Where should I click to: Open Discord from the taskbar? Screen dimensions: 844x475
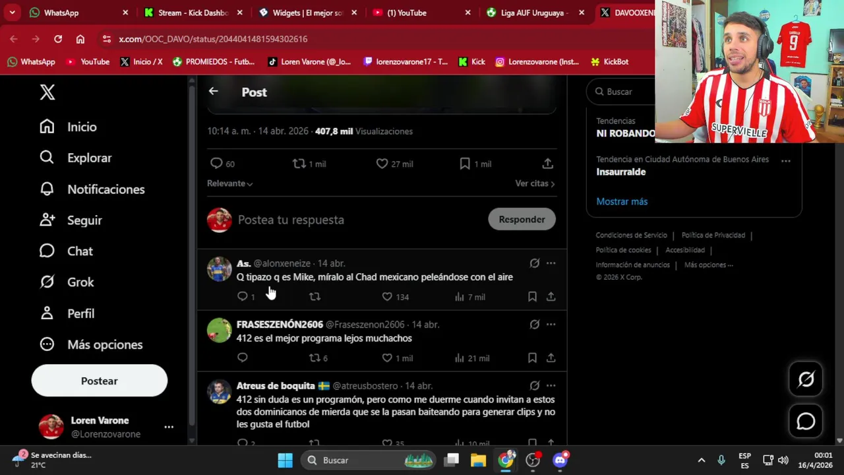coord(560,460)
